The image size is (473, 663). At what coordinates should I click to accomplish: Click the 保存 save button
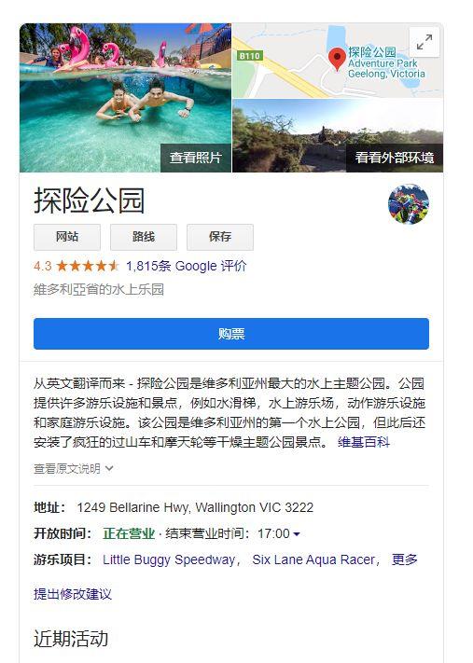(220, 237)
